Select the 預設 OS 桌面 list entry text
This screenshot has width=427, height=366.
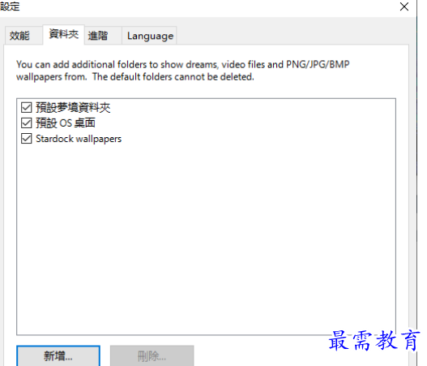[66, 123]
